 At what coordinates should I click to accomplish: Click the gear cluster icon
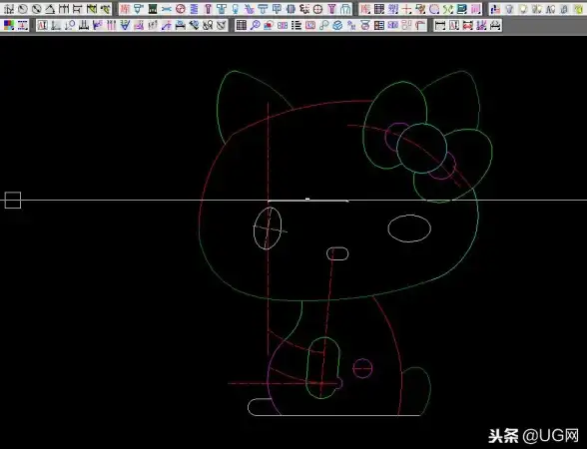(x=304, y=9)
